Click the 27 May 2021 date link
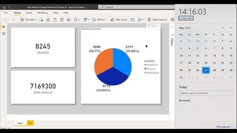 pyautogui.click(x=186, y=18)
